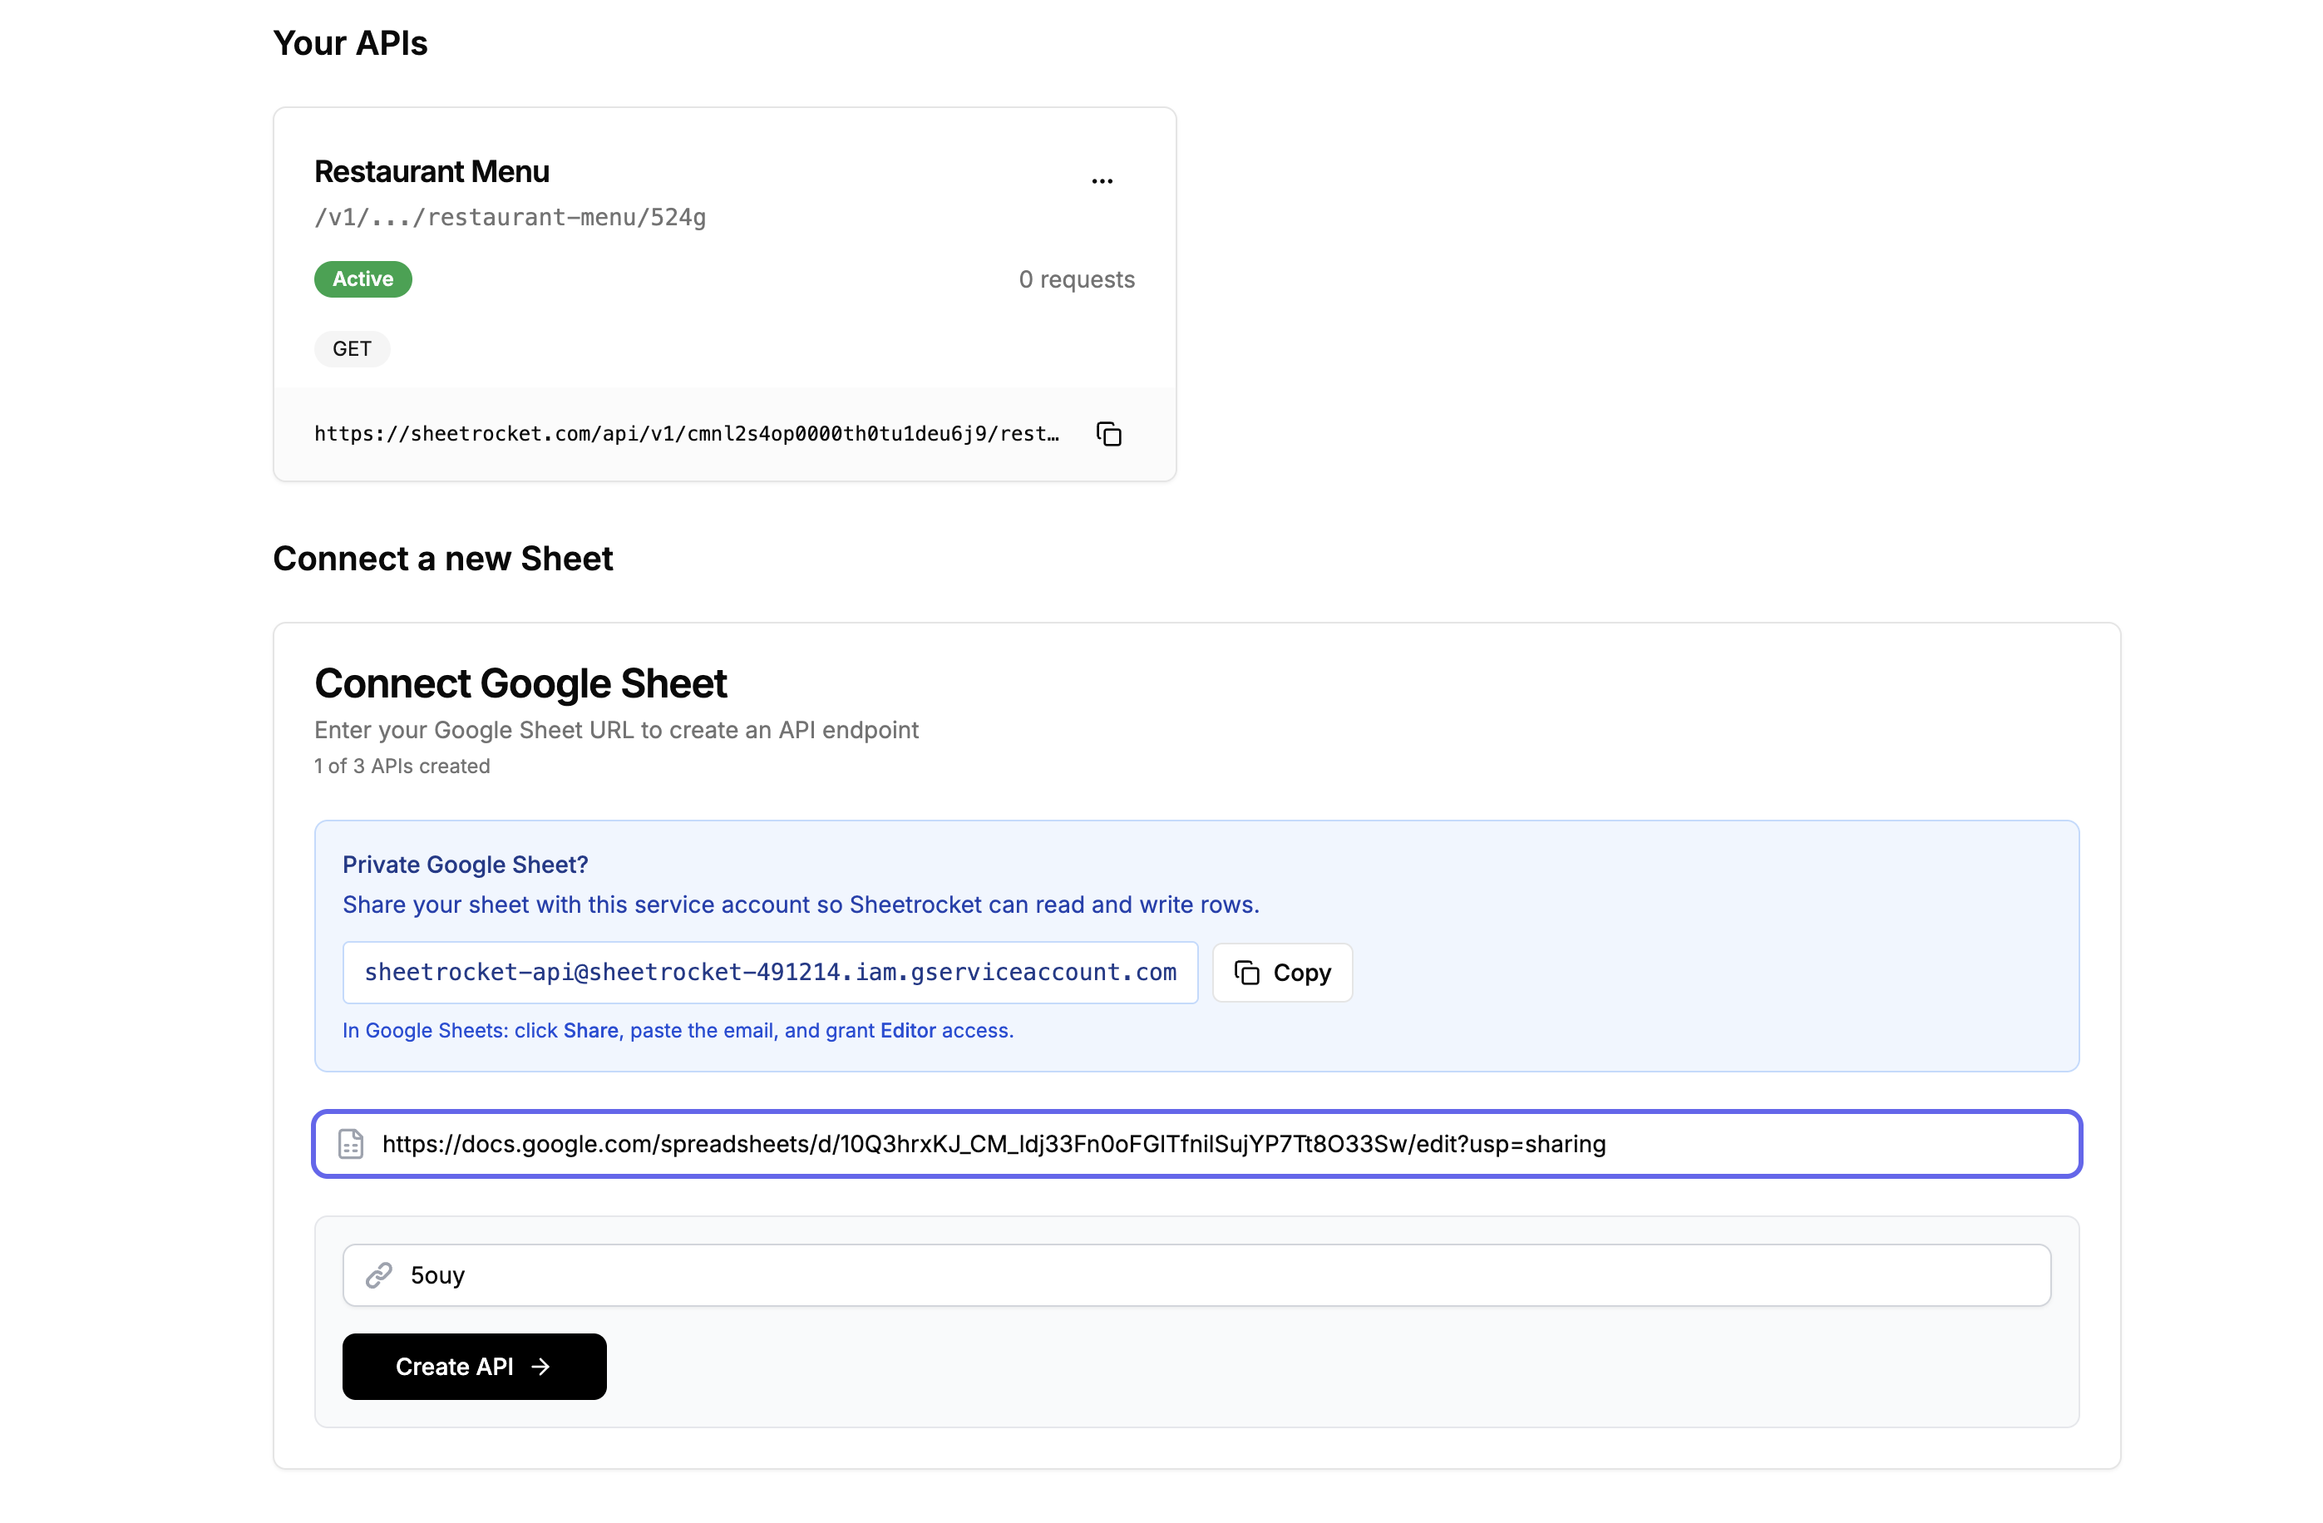Screen dimensions: 2323x1523
Task: Click the Private Google Sheet? heading
Action: tap(465, 865)
